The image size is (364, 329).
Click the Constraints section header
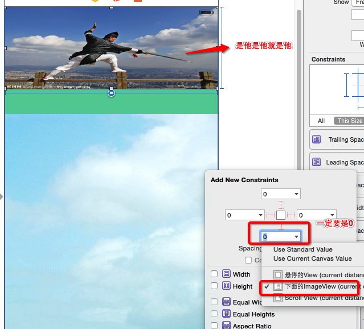[328, 59]
